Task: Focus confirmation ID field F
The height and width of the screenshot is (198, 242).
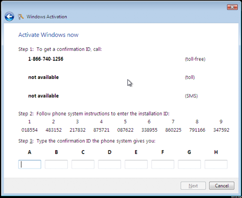Action: point(163,164)
